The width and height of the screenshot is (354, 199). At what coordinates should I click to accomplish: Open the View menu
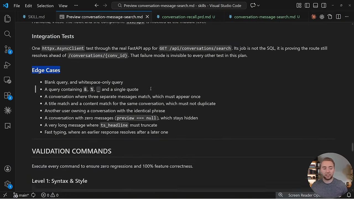tap(63, 6)
